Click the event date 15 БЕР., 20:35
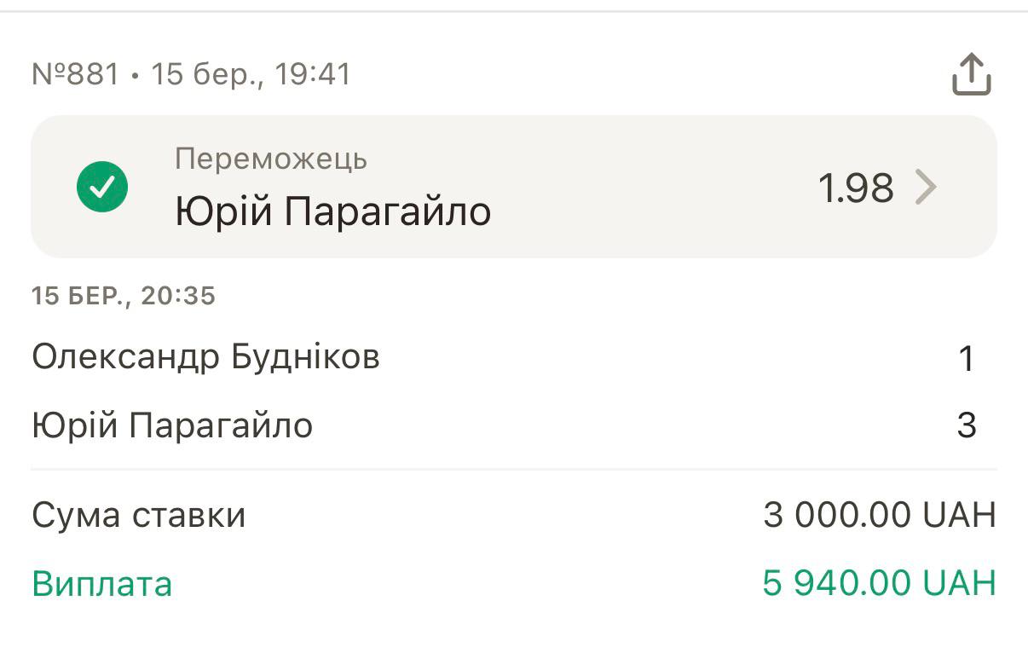This screenshot has width=1028, height=659. pos(124,296)
